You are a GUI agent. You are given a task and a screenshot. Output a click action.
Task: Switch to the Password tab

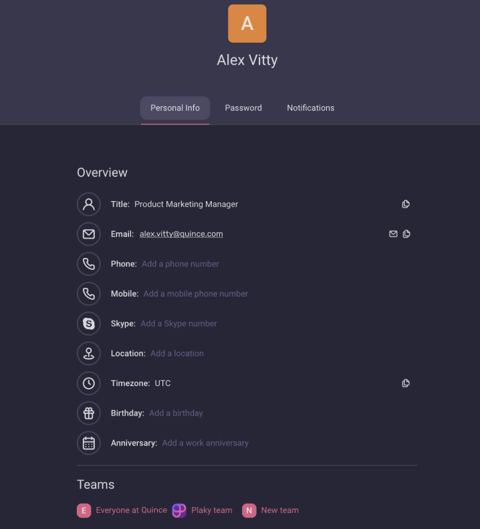pos(243,108)
